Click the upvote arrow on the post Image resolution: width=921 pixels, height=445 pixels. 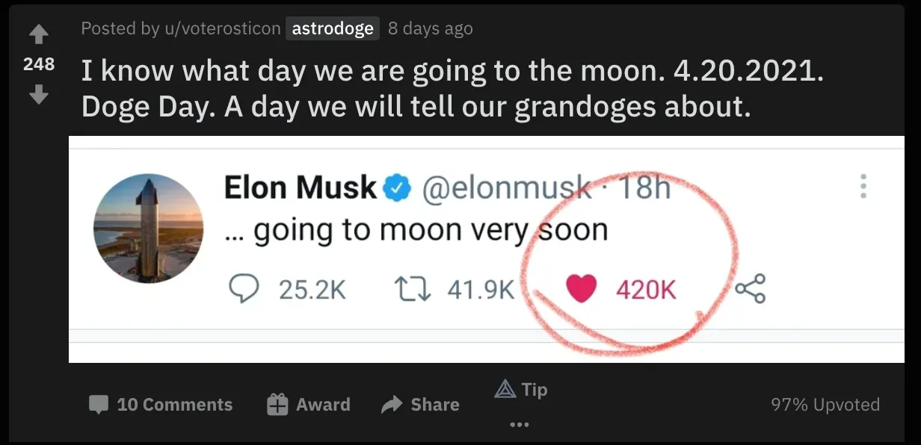[x=37, y=33]
